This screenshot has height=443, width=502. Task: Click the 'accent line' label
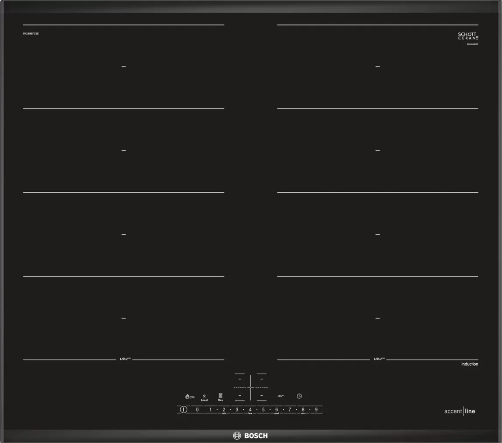point(460,411)
